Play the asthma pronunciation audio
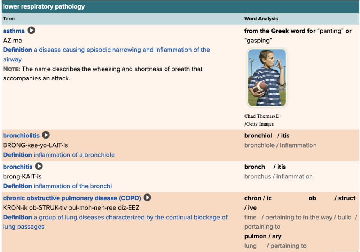 click(32, 31)
